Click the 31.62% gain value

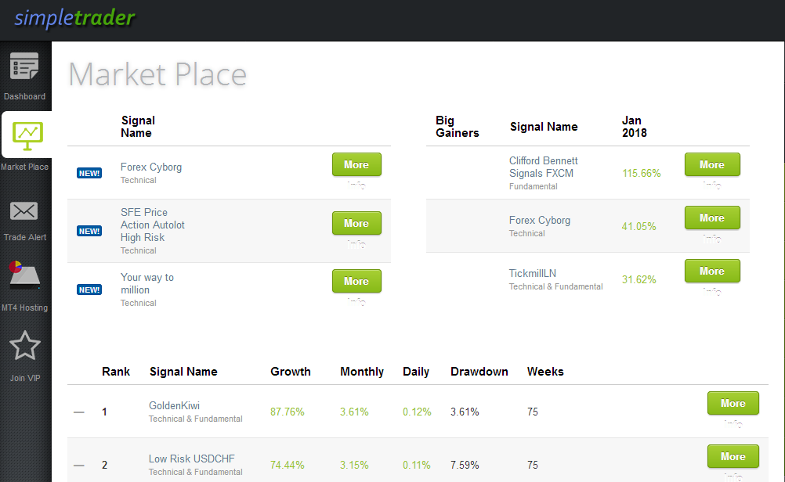(x=638, y=279)
